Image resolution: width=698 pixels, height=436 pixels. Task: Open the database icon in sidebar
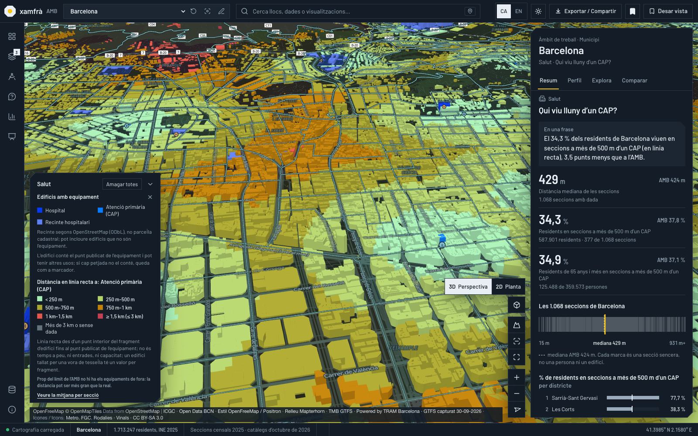(x=12, y=389)
